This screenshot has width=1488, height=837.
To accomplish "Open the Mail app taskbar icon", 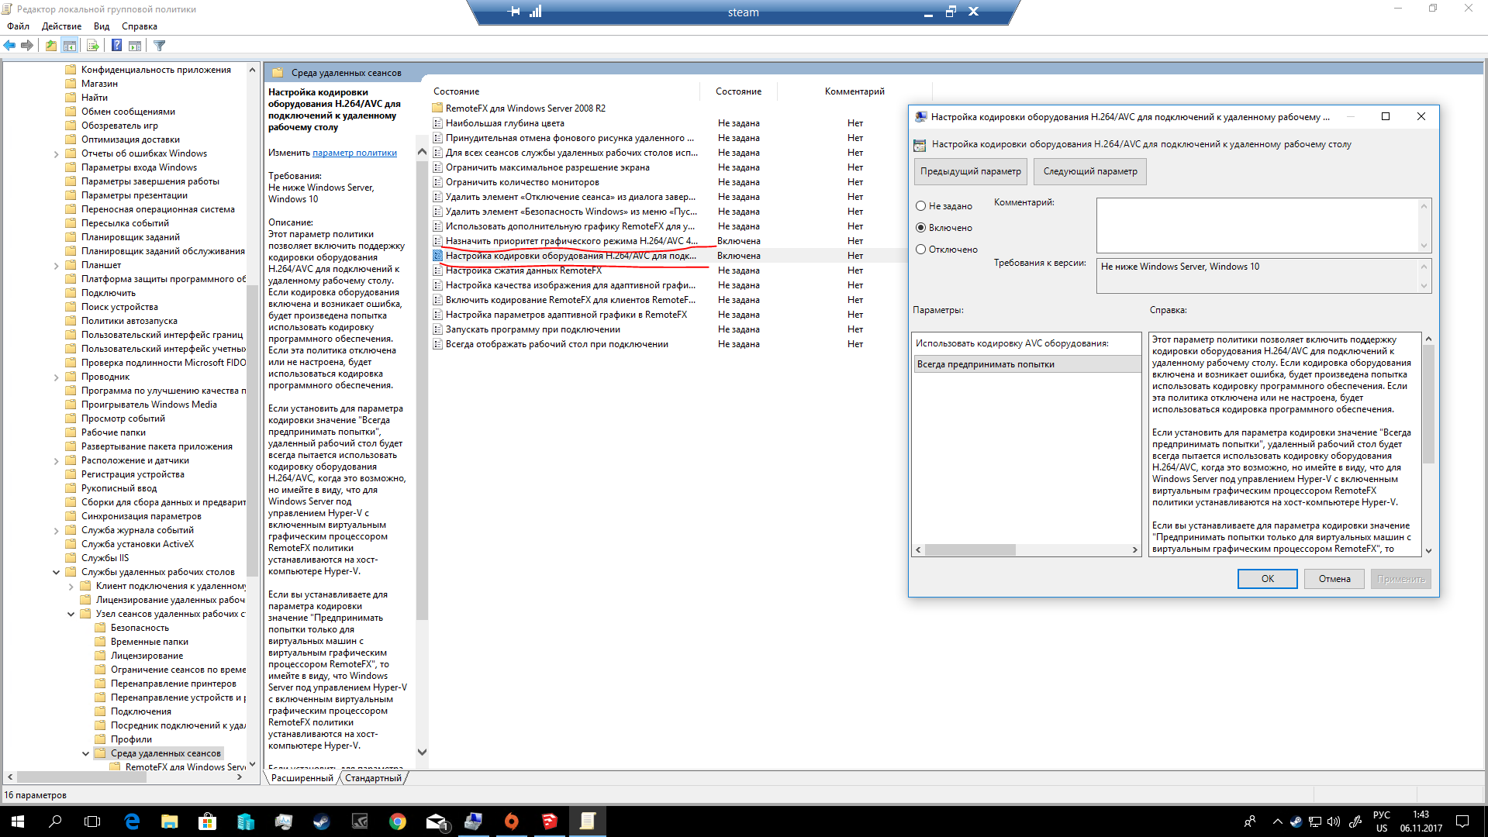I will point(436,821).
